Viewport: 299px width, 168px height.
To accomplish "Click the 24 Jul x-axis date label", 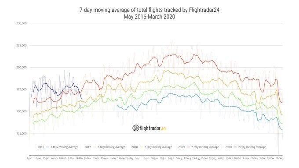I will coord(171,158).
